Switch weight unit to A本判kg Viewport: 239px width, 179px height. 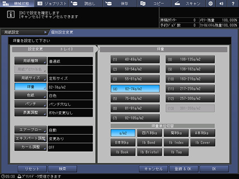pyautogui.click(x=203, y=133)
